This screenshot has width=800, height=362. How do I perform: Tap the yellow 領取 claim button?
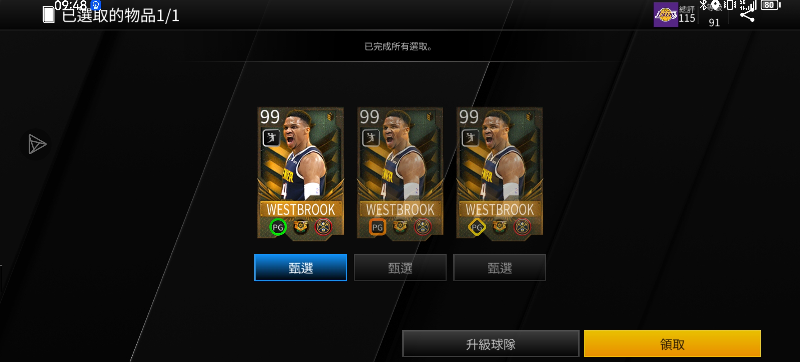(672, 344)
